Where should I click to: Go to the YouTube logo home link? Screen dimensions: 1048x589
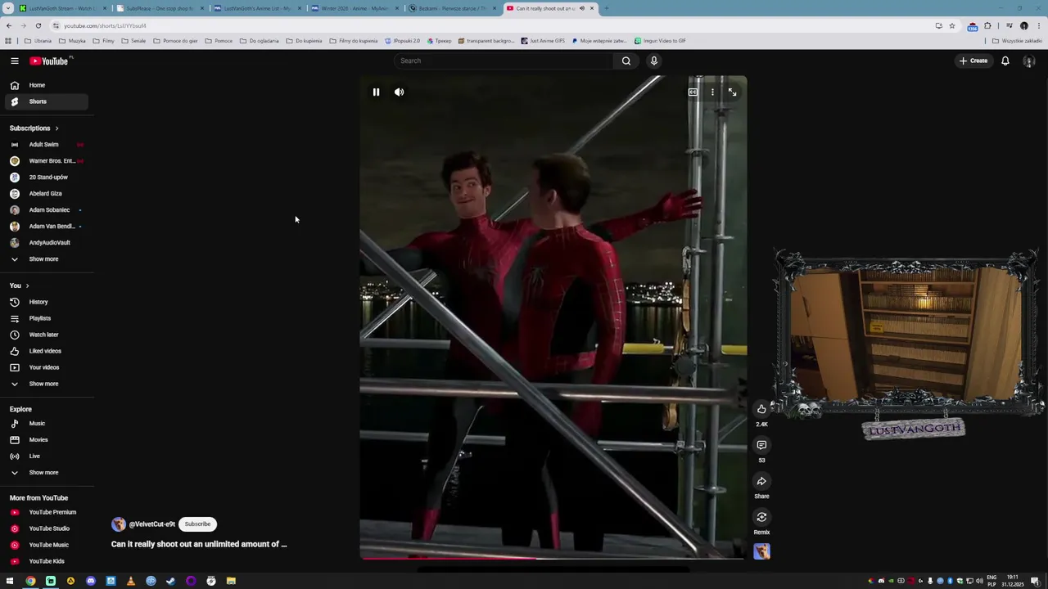pos(49,61)
